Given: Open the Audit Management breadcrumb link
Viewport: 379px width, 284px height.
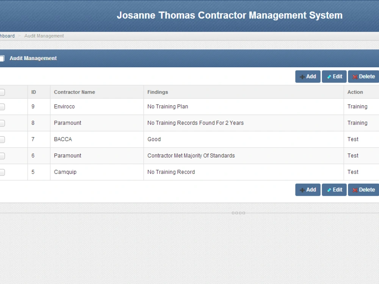Looking at the screenshot, I should 44,36.
